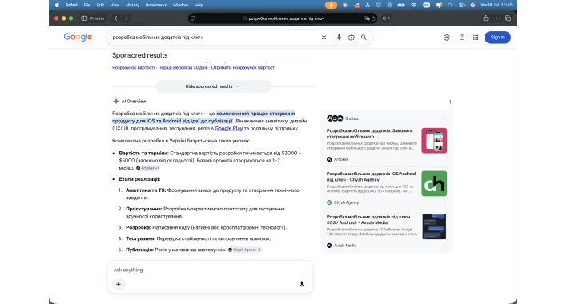Start voice search in Google search box
567x304 pixels.
[339, 38]
